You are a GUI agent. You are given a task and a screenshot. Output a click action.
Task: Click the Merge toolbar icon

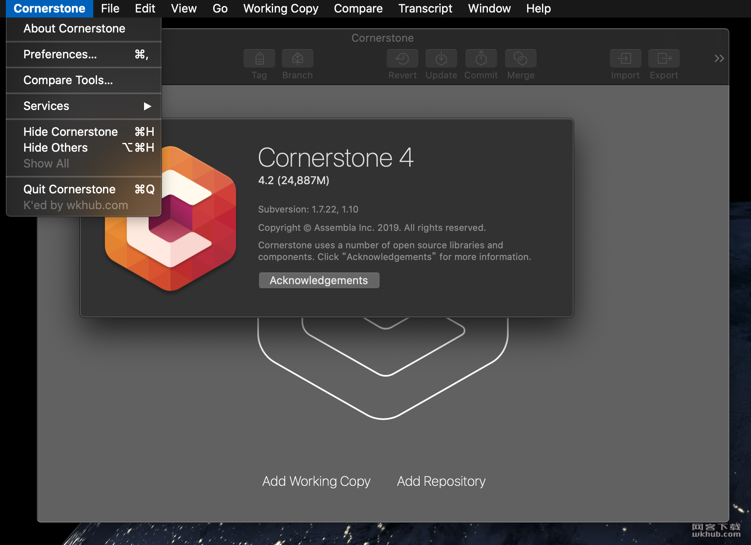tap(521, 58)
